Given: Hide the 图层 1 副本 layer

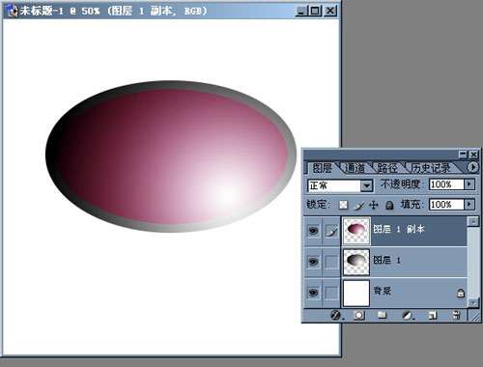Looking at the screenshot, I should click(313, 231).
